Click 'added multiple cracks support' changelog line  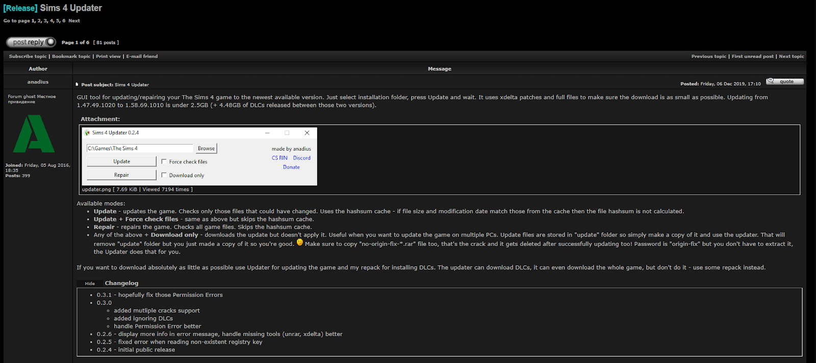point(157,311)
